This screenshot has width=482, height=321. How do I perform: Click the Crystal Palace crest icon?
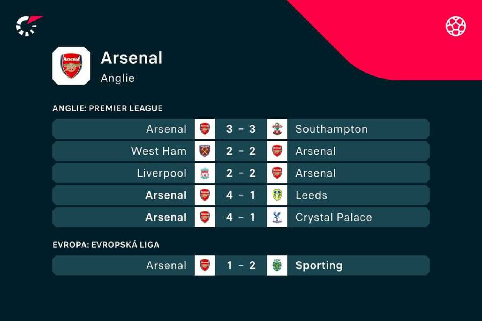(277, 217)
